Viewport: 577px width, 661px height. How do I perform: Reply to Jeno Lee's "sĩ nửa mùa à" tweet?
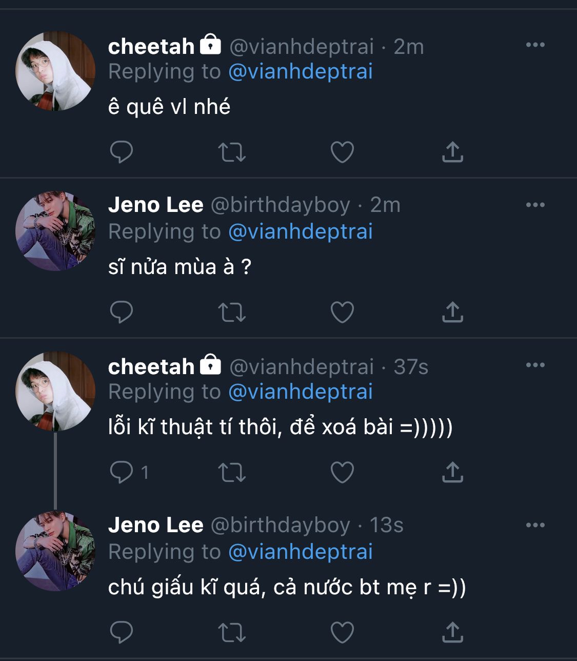click(122, 312)
